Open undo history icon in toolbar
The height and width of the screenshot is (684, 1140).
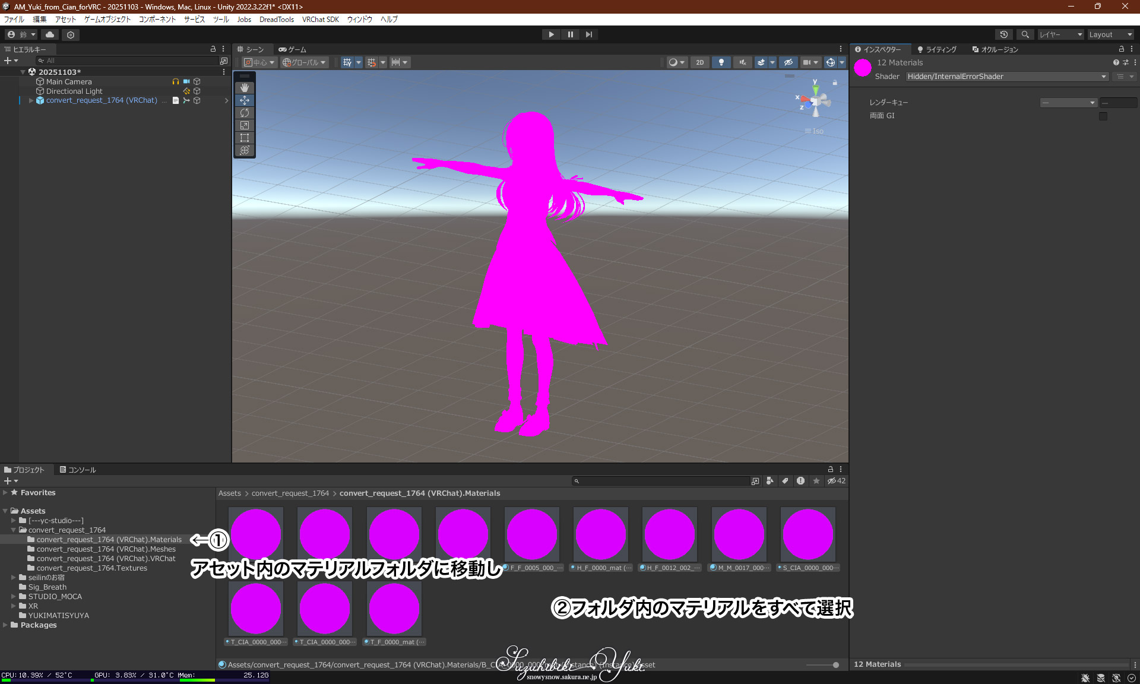pos(1003,34)
